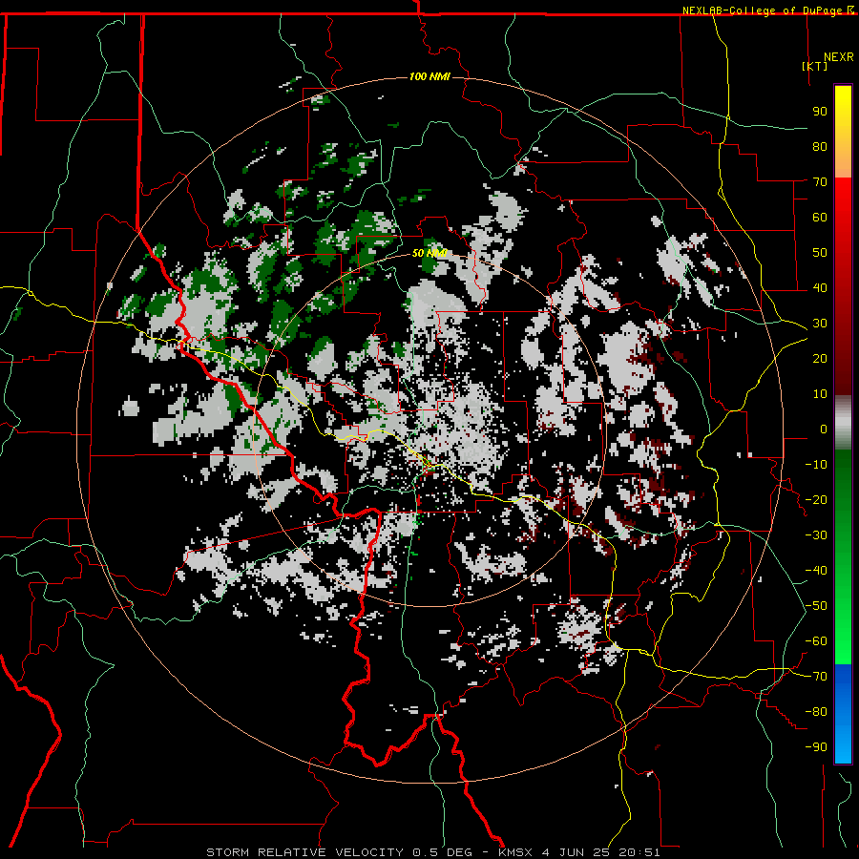Click the positive 90 scale value

pyautogui.click(x=820, y=112)
